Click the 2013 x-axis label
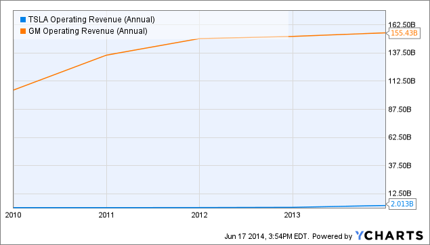Viewport: 430px width, 245px height. pyautogui.click(x=293, y=215)
